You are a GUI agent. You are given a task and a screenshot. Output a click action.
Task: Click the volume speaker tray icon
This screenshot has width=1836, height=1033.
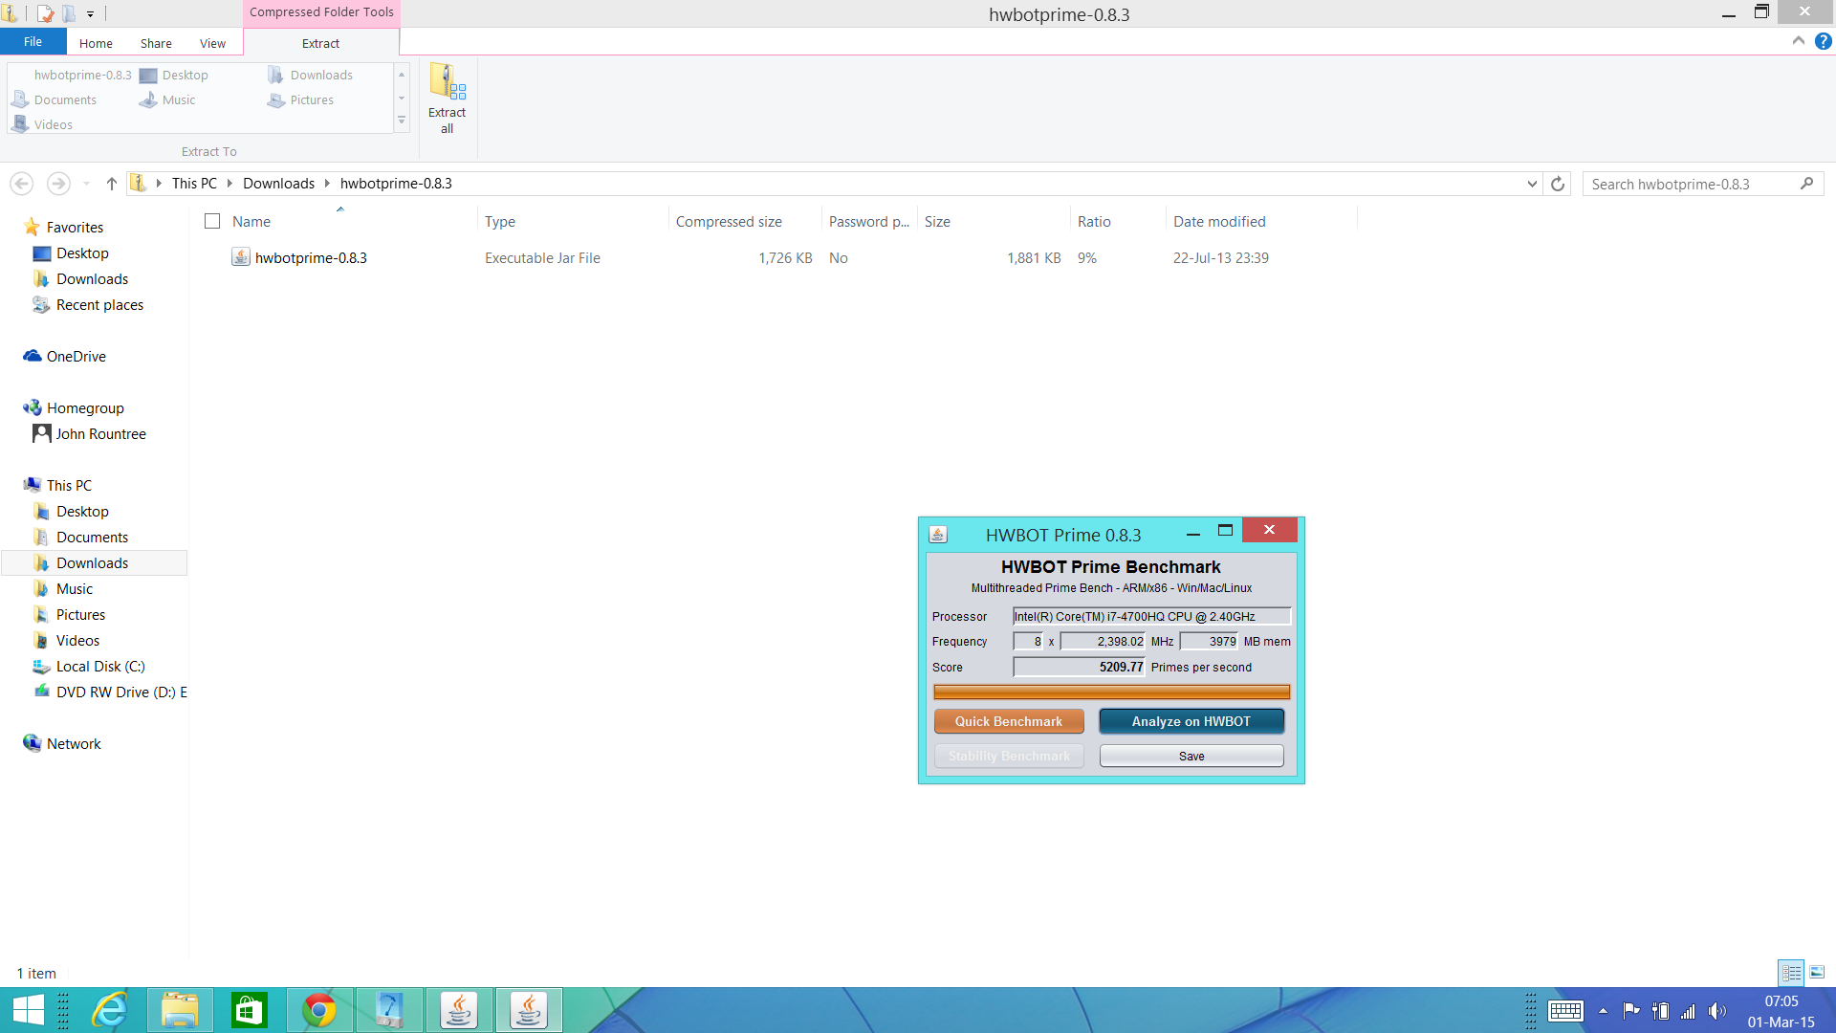1717,1011
